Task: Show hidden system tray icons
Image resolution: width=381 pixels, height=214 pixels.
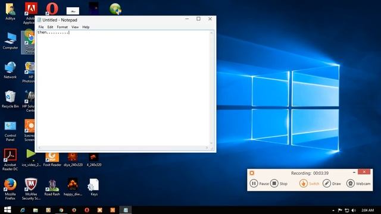Action: 333,210
